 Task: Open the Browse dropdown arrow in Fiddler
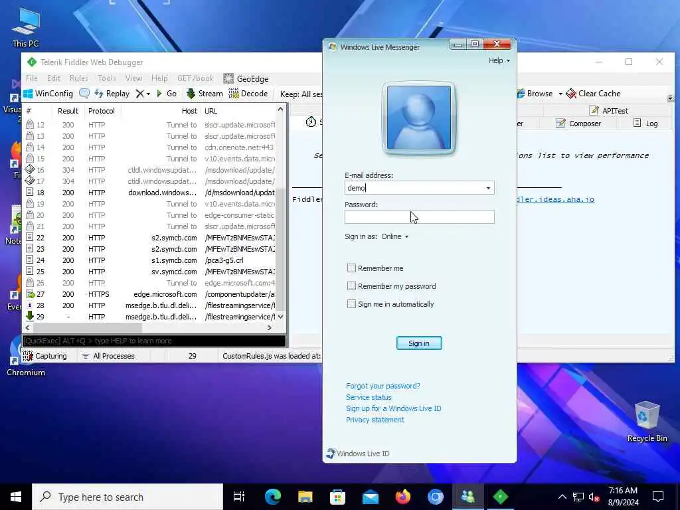point(560,94)
